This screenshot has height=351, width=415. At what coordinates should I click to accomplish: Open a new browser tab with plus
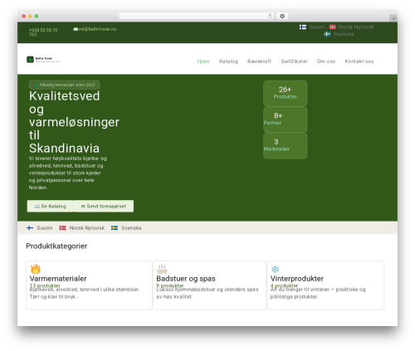point(393,18)
